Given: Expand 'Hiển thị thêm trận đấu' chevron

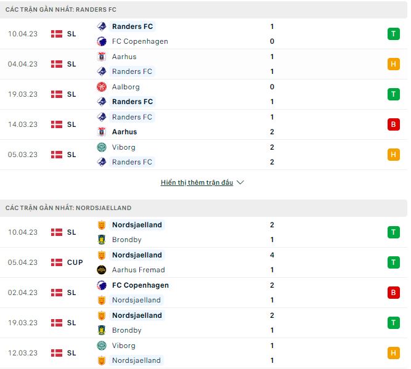Looking at the screenshot, I should (x=240, y=183).
